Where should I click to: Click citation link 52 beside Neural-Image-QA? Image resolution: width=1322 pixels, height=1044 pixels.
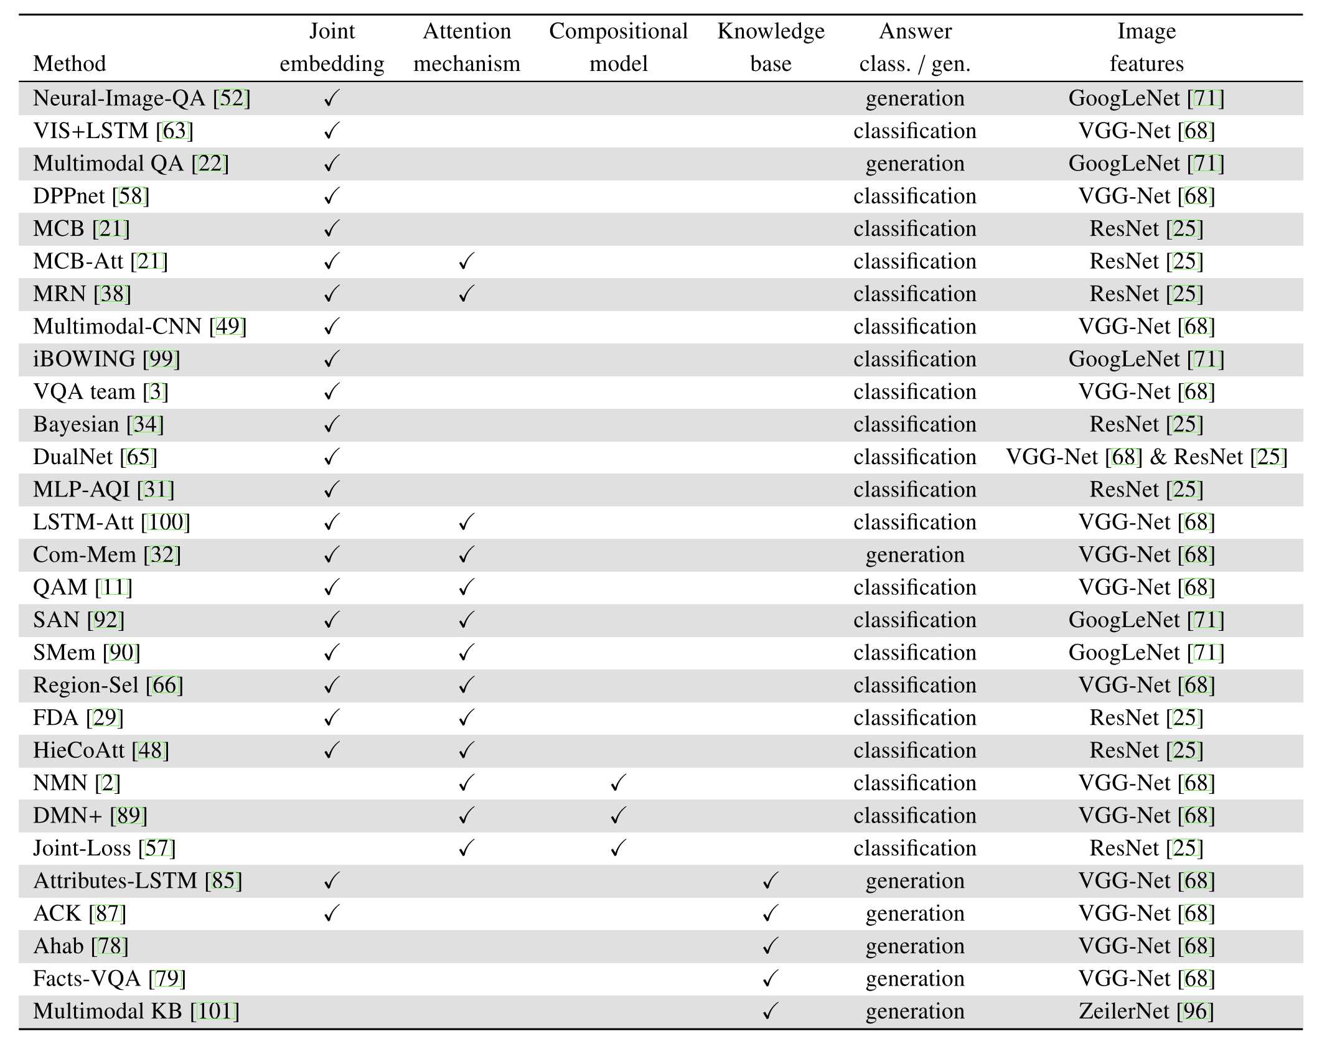tap(232, 98)
